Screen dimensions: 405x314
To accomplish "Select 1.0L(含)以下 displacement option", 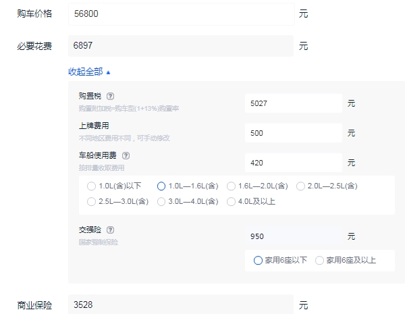I will point(92,186).
